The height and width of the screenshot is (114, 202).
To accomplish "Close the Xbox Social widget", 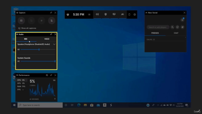I will tap(184, 13).
